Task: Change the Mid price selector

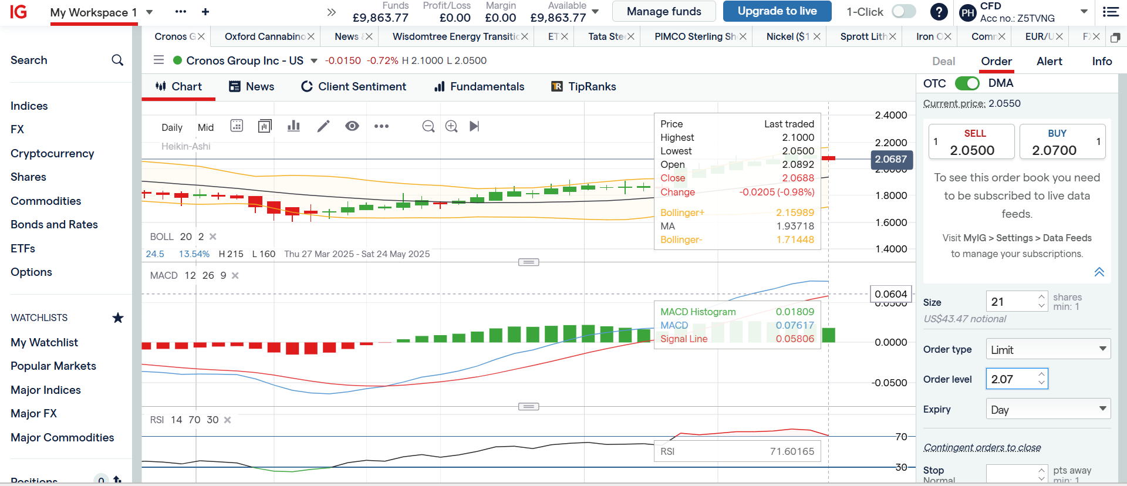Action: pos(205,127)
